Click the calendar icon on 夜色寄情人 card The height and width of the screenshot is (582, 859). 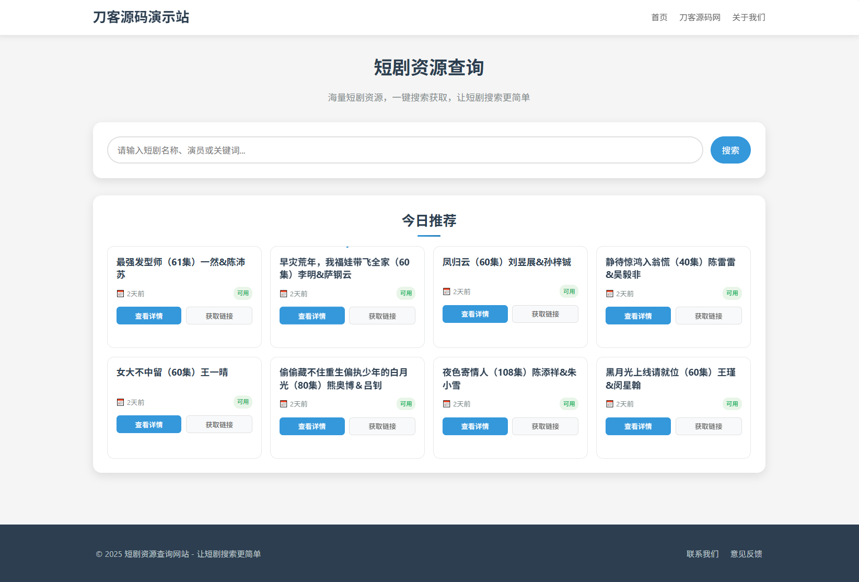(446, 403)
